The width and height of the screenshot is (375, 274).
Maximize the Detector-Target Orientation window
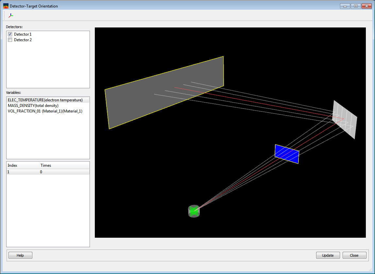tap(355, 6)
